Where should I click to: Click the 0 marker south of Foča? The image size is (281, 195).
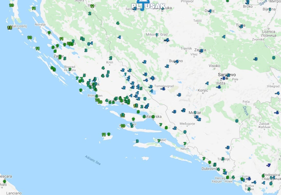pos(237,121)
